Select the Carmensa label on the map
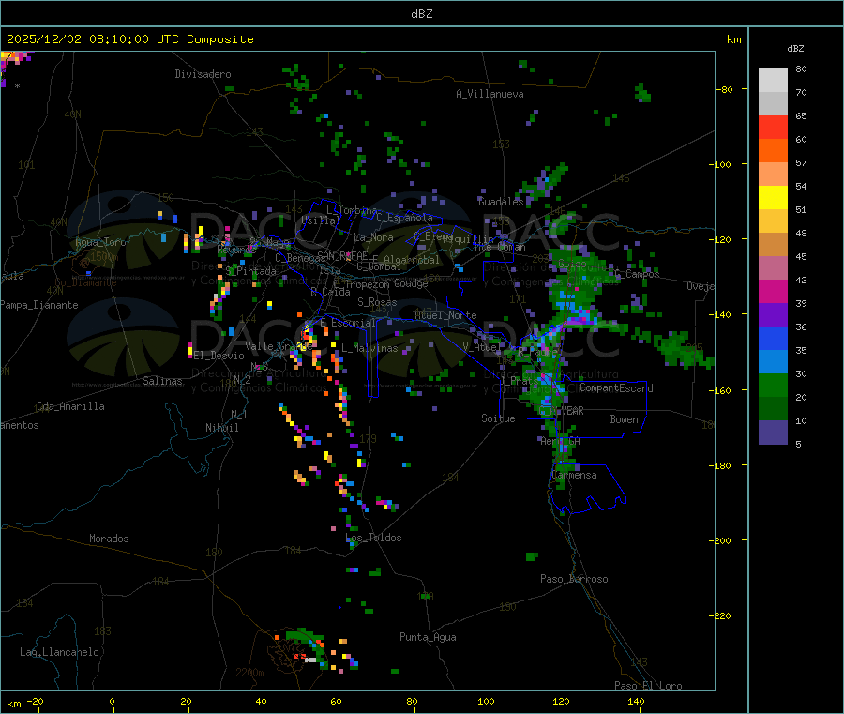Viewport: 844px width, 714px height. coord(575,476)
